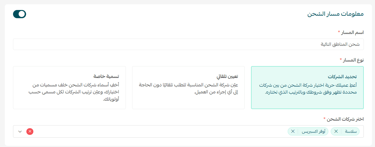This screenshot has width=375, height=147.
Task: Click the red asterisk beside اسم المسار
Action: click(x=339, y=32)
